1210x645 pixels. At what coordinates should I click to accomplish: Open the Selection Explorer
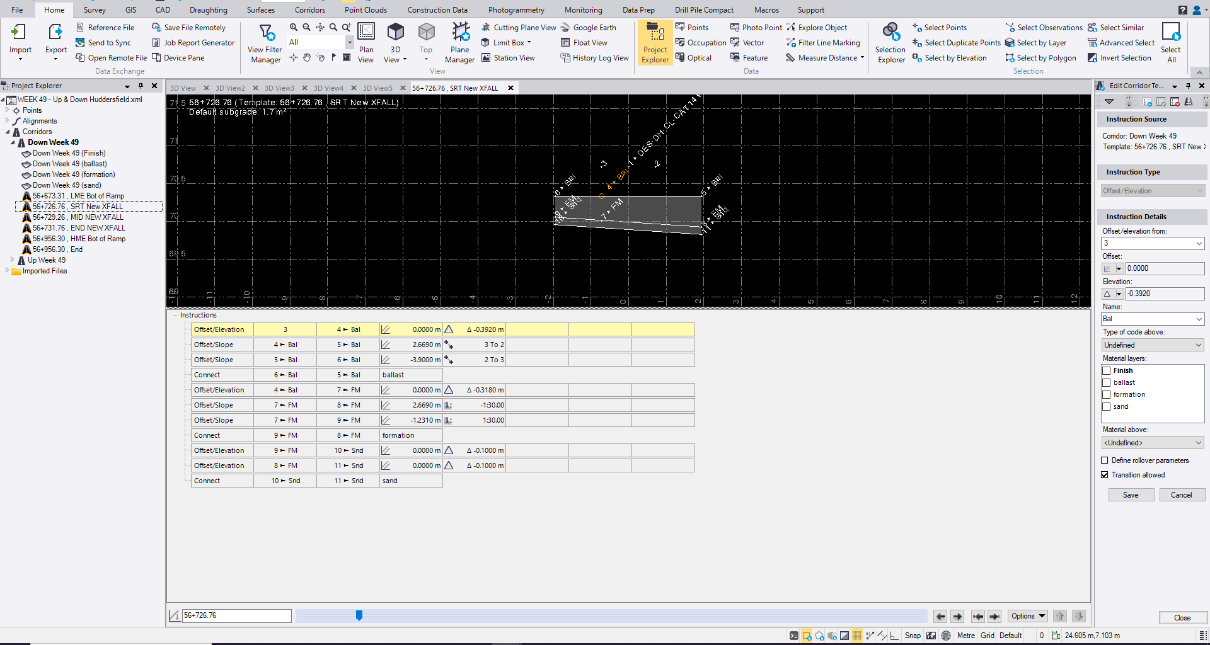890,43
